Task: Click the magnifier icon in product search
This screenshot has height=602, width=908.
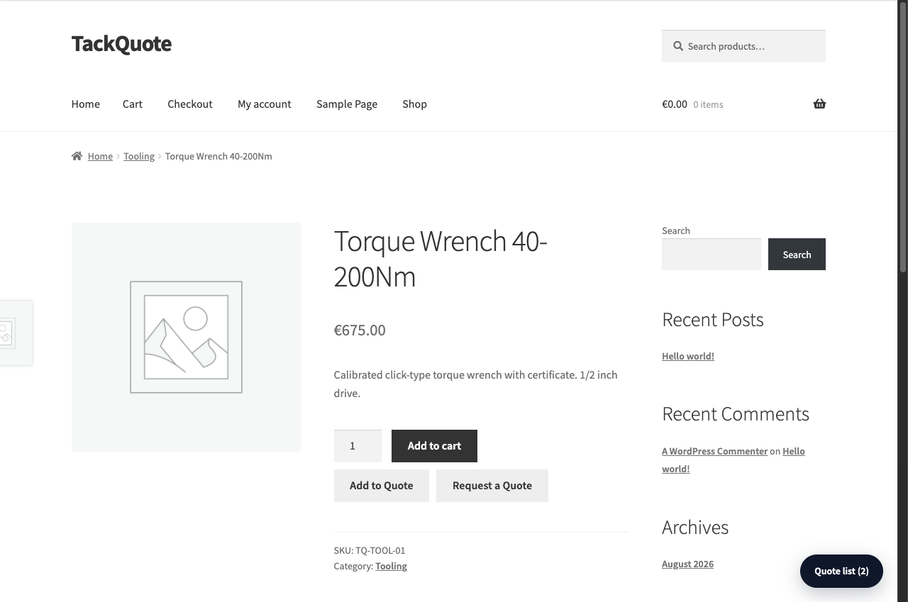Action: click(678, 46)
